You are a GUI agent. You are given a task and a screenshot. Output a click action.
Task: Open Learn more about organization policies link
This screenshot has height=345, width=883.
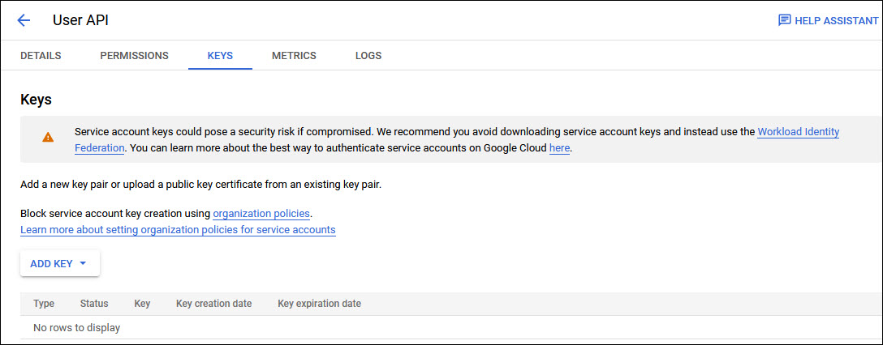178,229
